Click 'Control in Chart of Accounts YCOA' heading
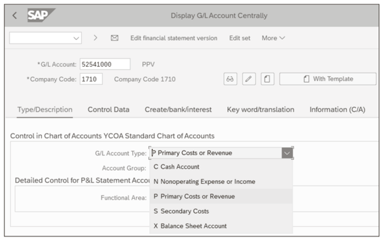 pos(112,136)
